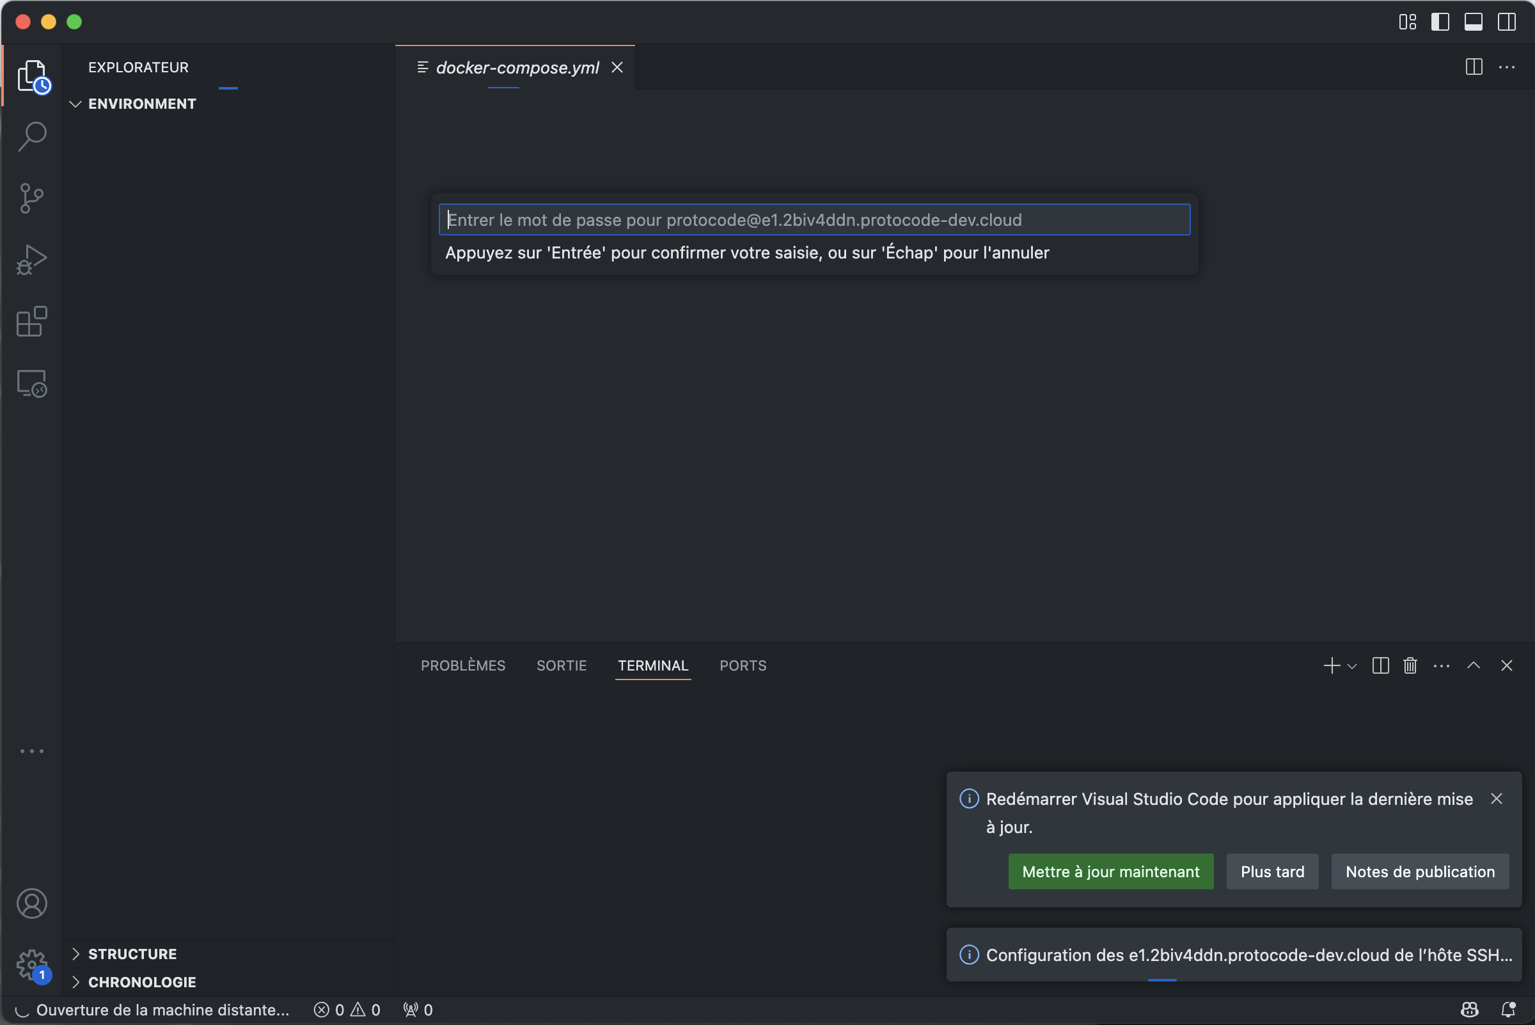1535x1025 pixels.
Task: Close the docker-compose.yml tab
Action: pos(617,67)
